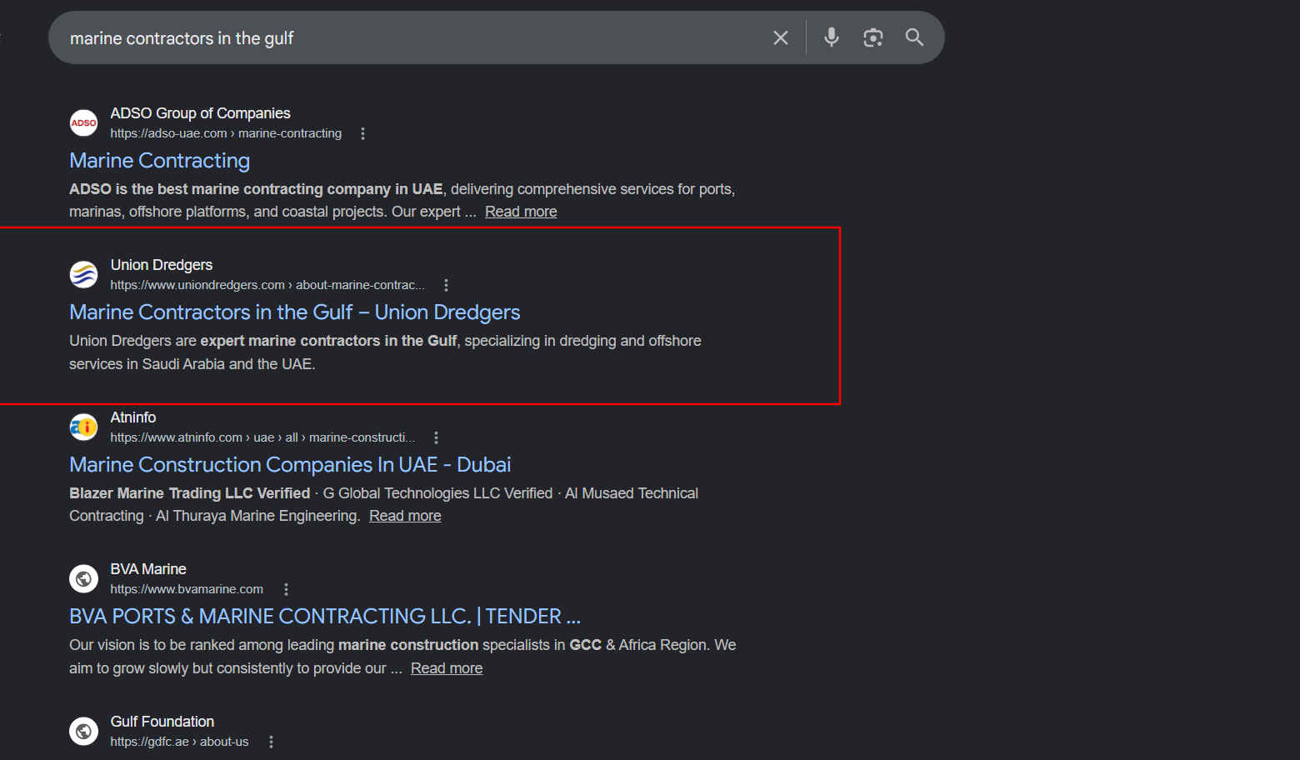Click the ADSO Group of Companies site name

point(200,113)
